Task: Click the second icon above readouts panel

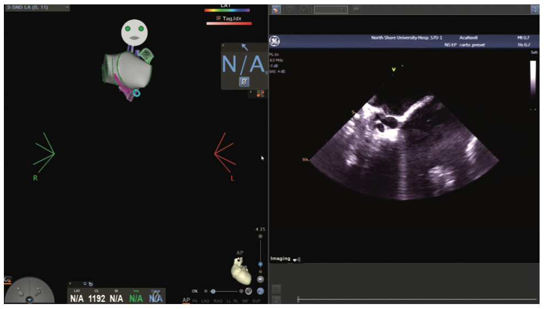Action: click(90, 284)
